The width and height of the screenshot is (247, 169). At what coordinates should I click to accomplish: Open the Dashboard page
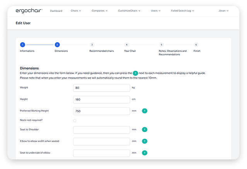tap(56, 11)
